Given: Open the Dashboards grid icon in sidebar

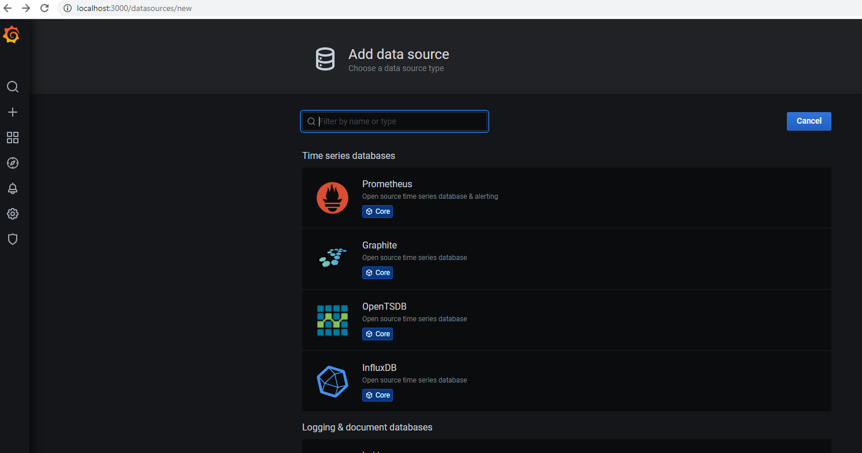Looking at the screenshot, I should pos(13,138).
